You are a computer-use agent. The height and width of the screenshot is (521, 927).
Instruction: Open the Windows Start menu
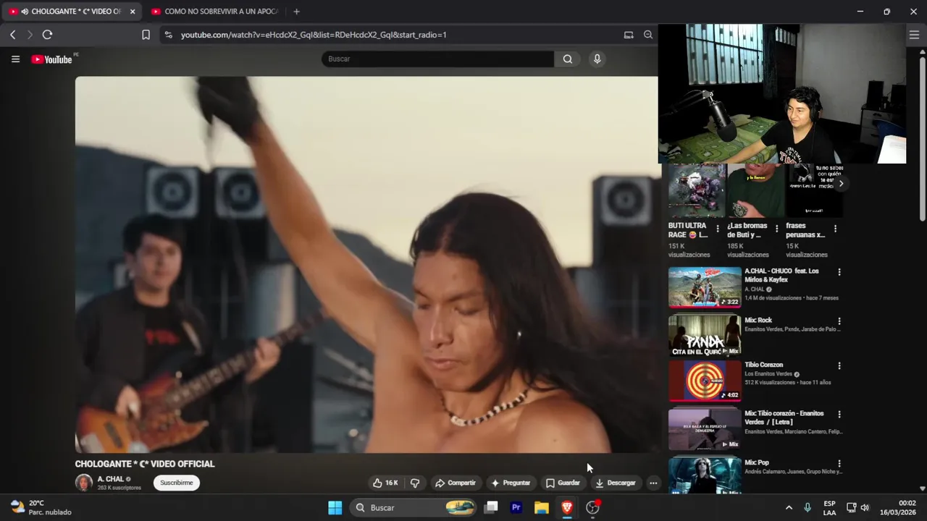(x=335, y=508)
